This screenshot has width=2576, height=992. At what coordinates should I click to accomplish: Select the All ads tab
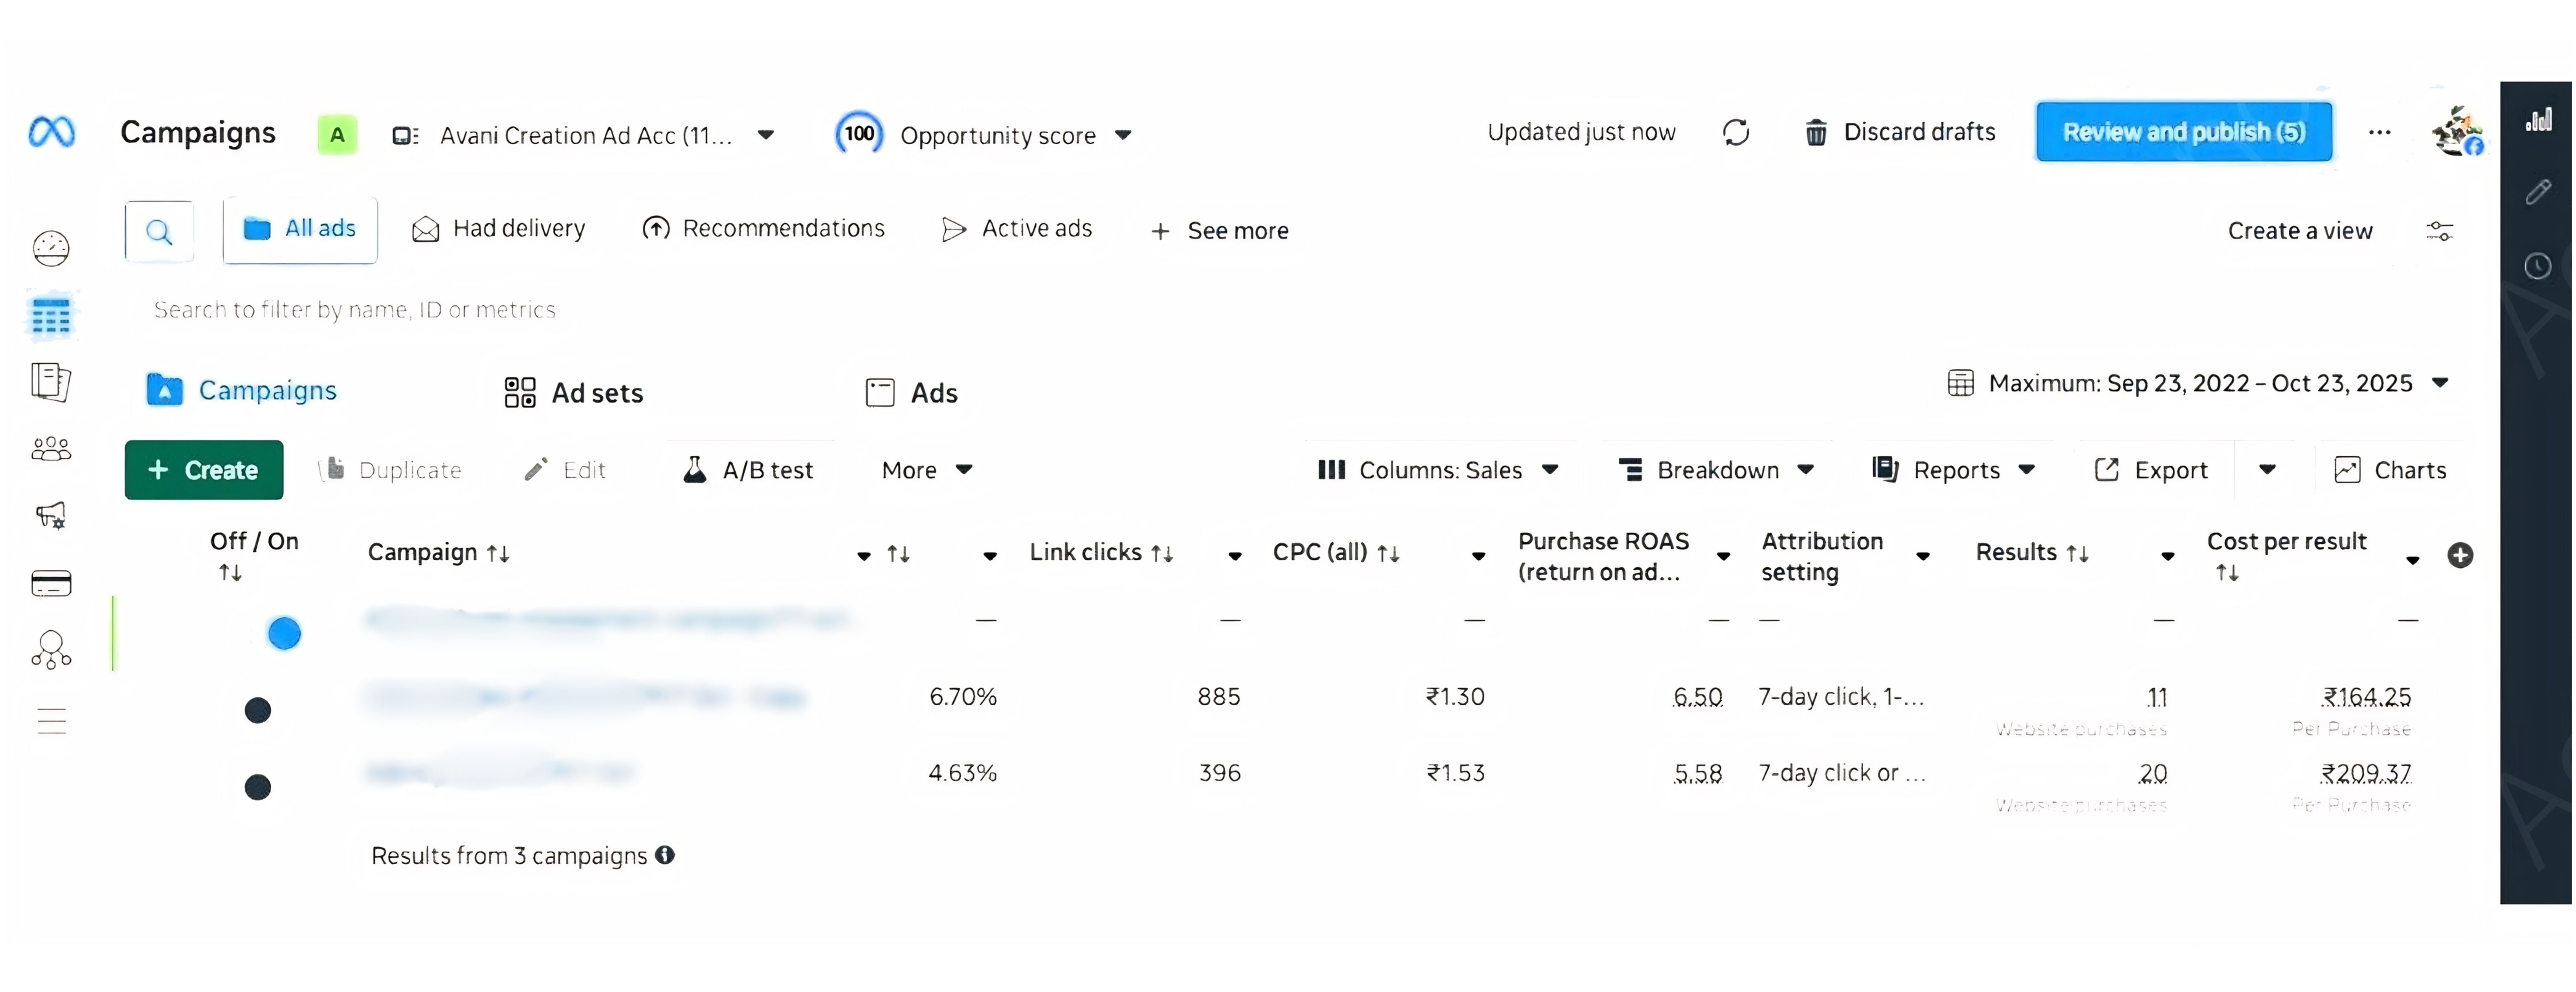(300, 230)
